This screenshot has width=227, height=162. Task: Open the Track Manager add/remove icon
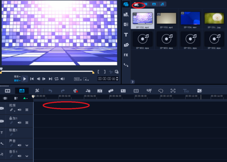click(16, 98)
